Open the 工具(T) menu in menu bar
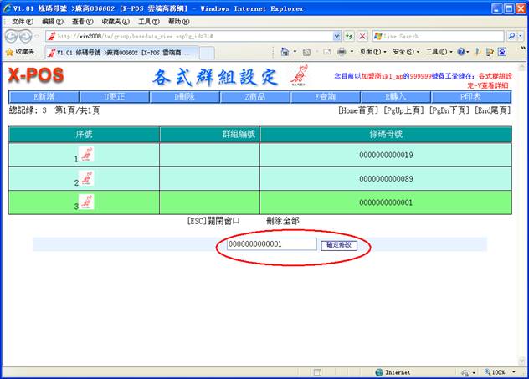The width and height of the screenshot is (529, 379). coord(148,21)
